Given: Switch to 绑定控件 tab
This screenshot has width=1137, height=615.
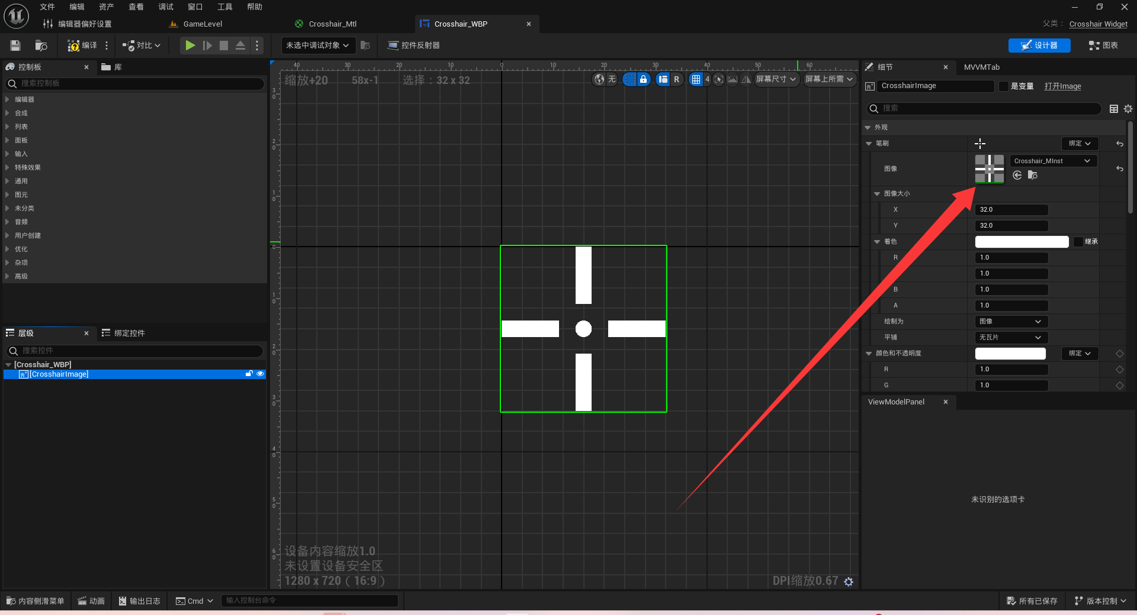Looking at the screenshot, I should point(123,334).
